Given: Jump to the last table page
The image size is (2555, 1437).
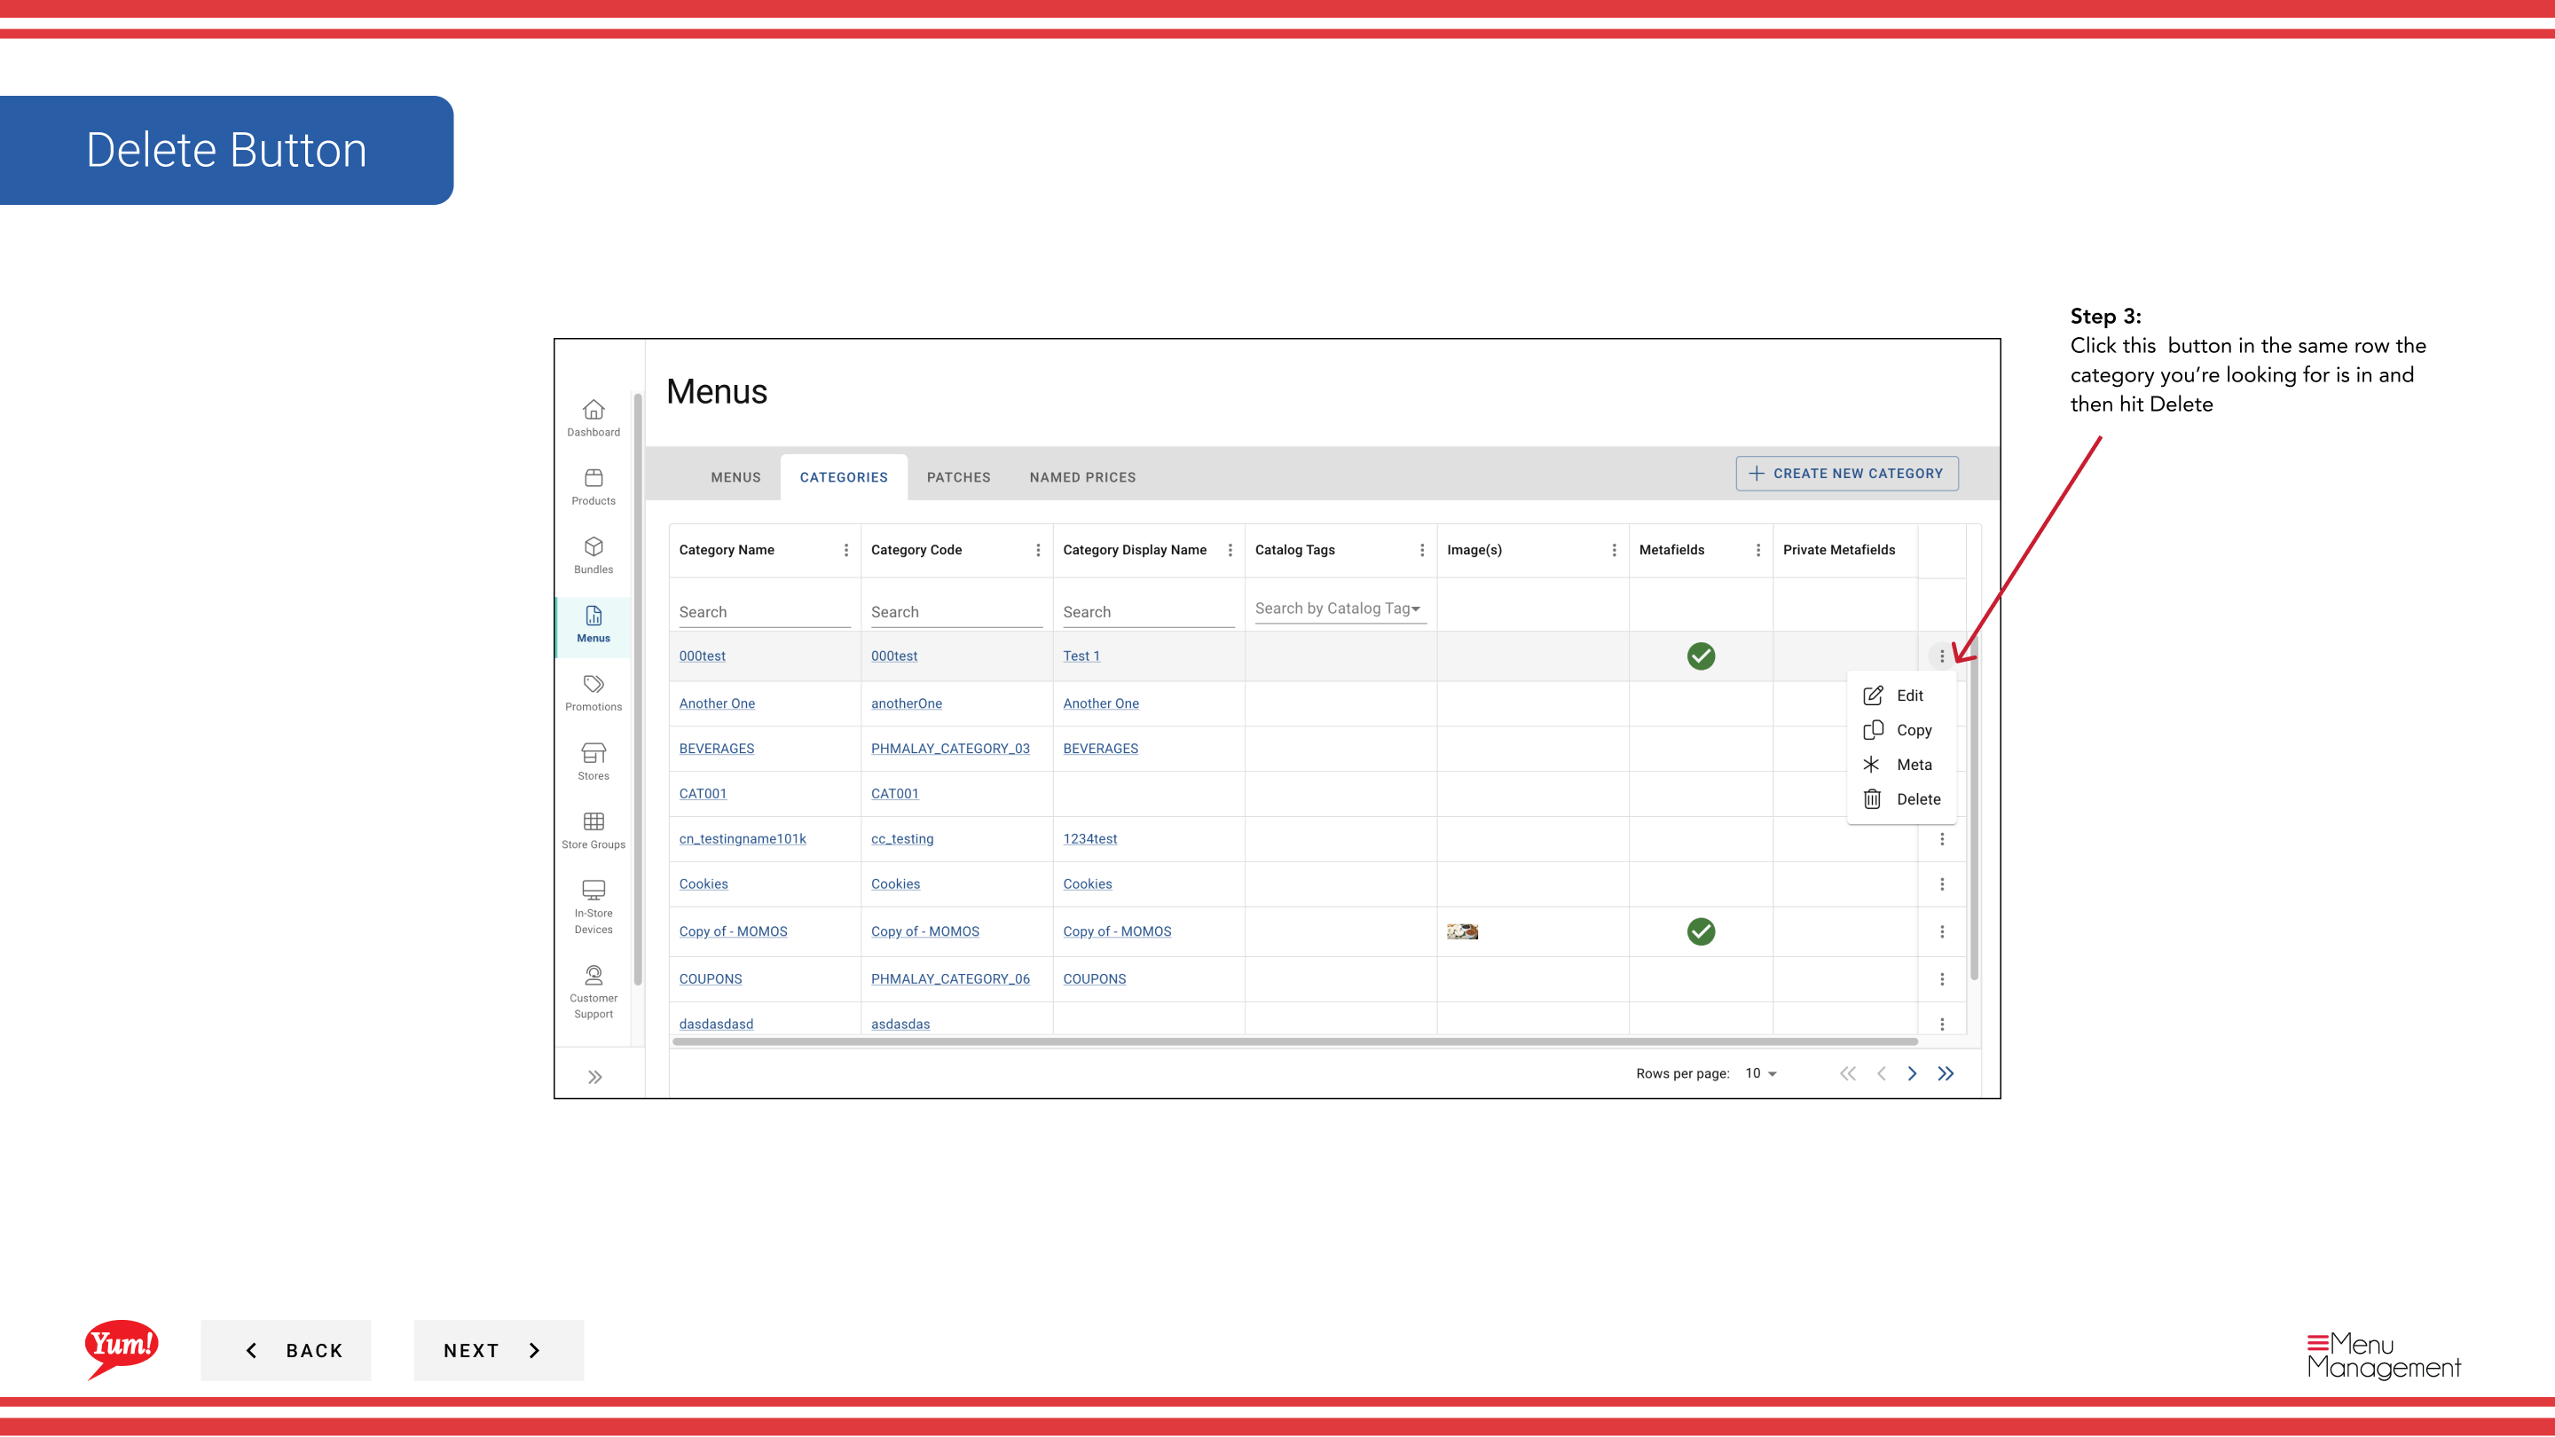Looking at the screenshot, I should pyautogui.click(x=1945, y=1073).
